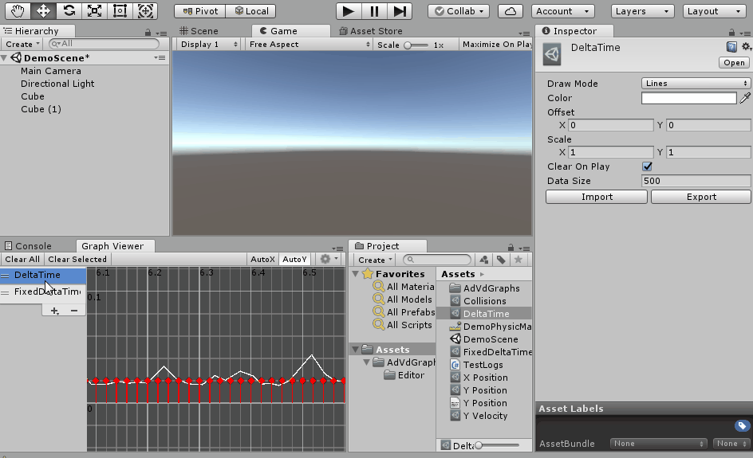Select the Rect transform tool
Image resolution: width=753 pixels, height=458 pixels.
(120, 11)
